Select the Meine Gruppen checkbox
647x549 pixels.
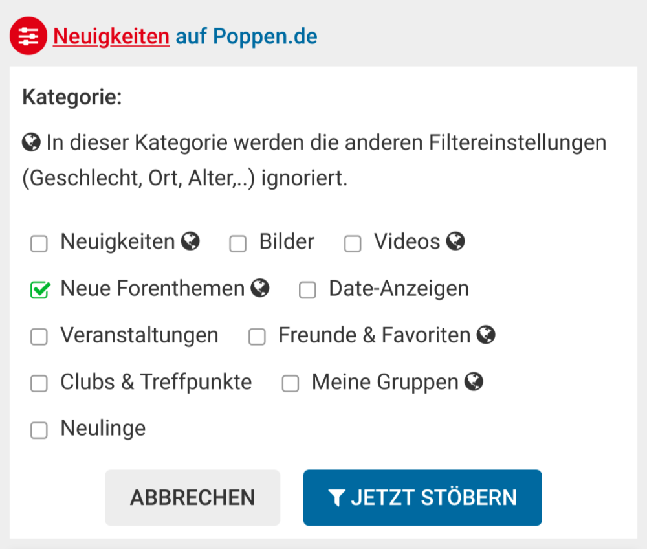[x=291, y=384]
